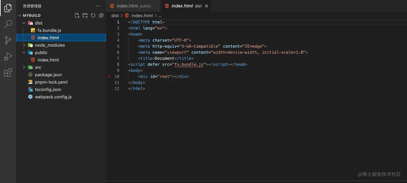The image size is (407, 183).
Task: Click dist in the breadcrumb path
Action: [x=115, y=16]
